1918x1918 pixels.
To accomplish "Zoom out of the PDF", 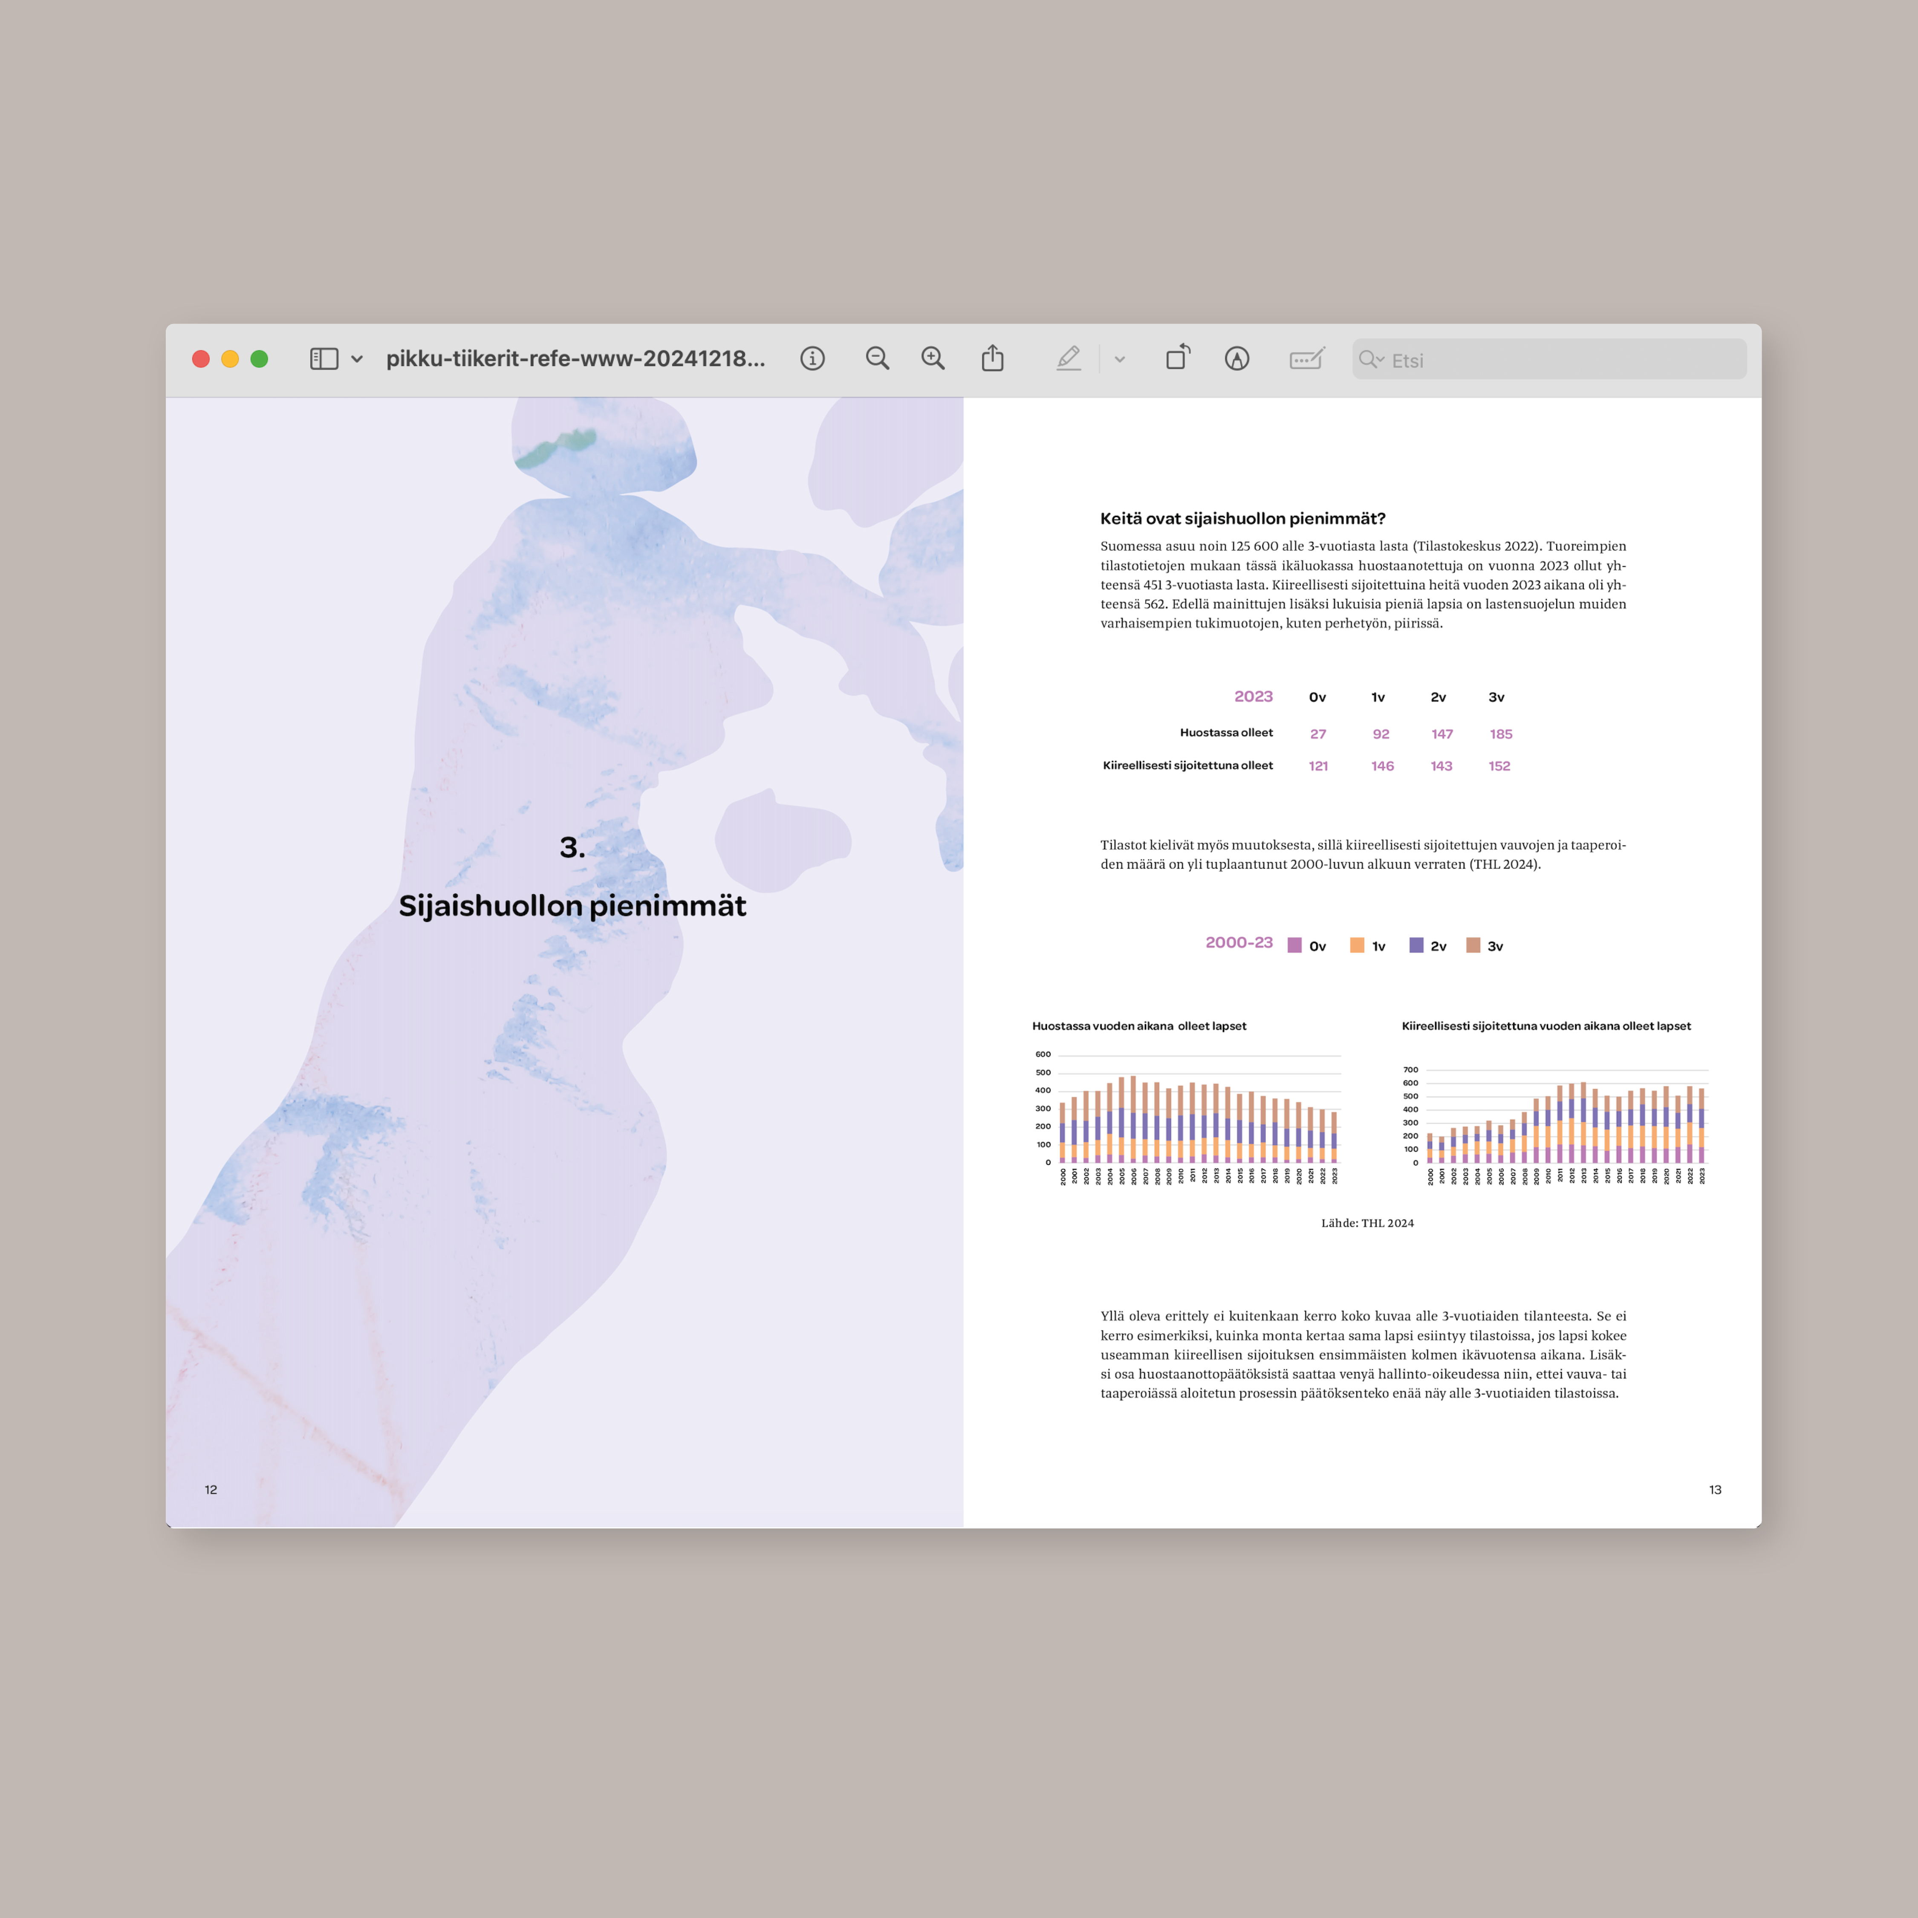I will coord(877,358).
